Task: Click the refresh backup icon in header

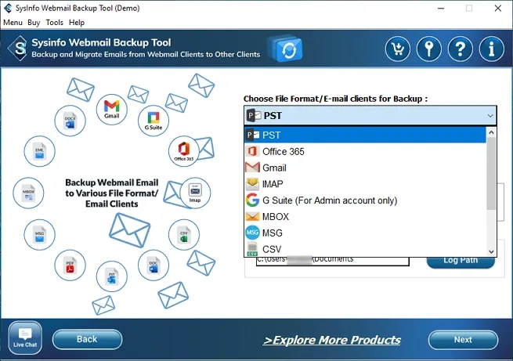Action: tap(285, 49)
